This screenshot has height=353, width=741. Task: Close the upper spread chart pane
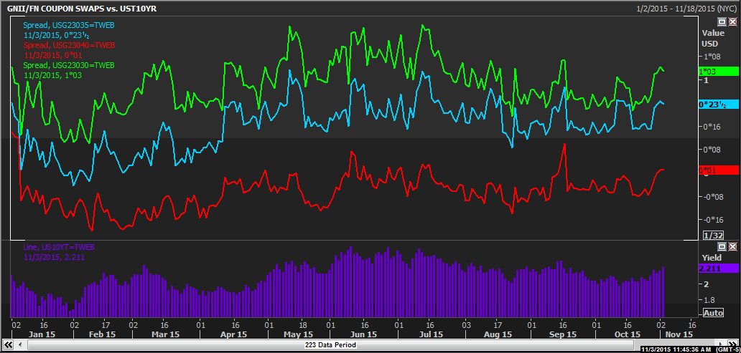coord(732,22)
